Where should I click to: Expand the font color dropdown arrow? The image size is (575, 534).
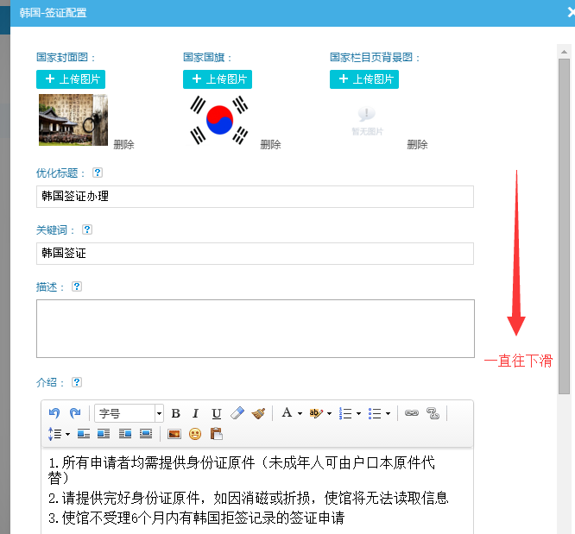pyautogui.click(x=300, y=414)
